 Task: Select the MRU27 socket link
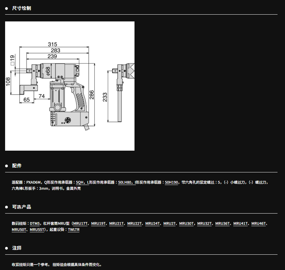coord(170,224)
